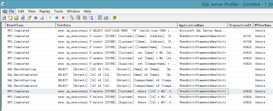Click the New Trace toolbar icon
Viewport: 273px width, 111px height.
click(4, 18)
